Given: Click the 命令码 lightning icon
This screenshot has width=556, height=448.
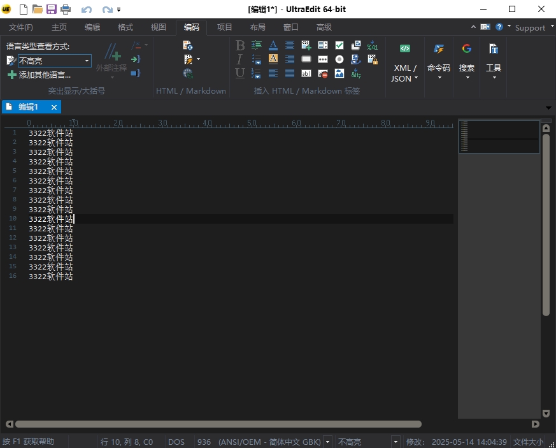Looking at the screenshot, I should click(x=439, y=49).
